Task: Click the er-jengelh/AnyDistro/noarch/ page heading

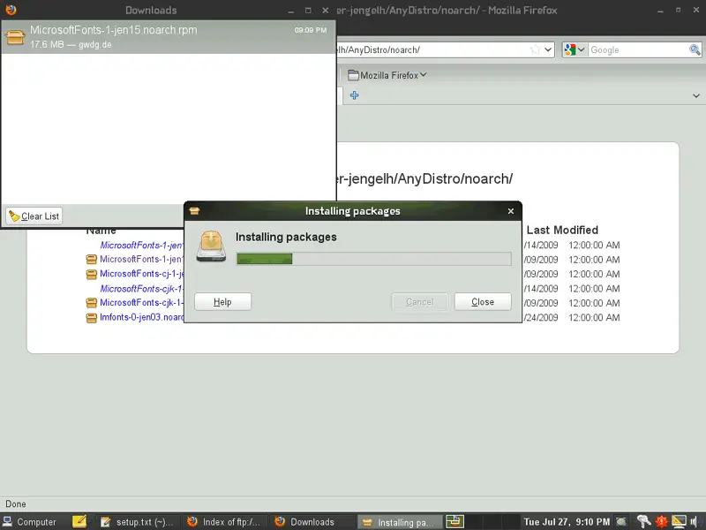Action: click(425, 178)
